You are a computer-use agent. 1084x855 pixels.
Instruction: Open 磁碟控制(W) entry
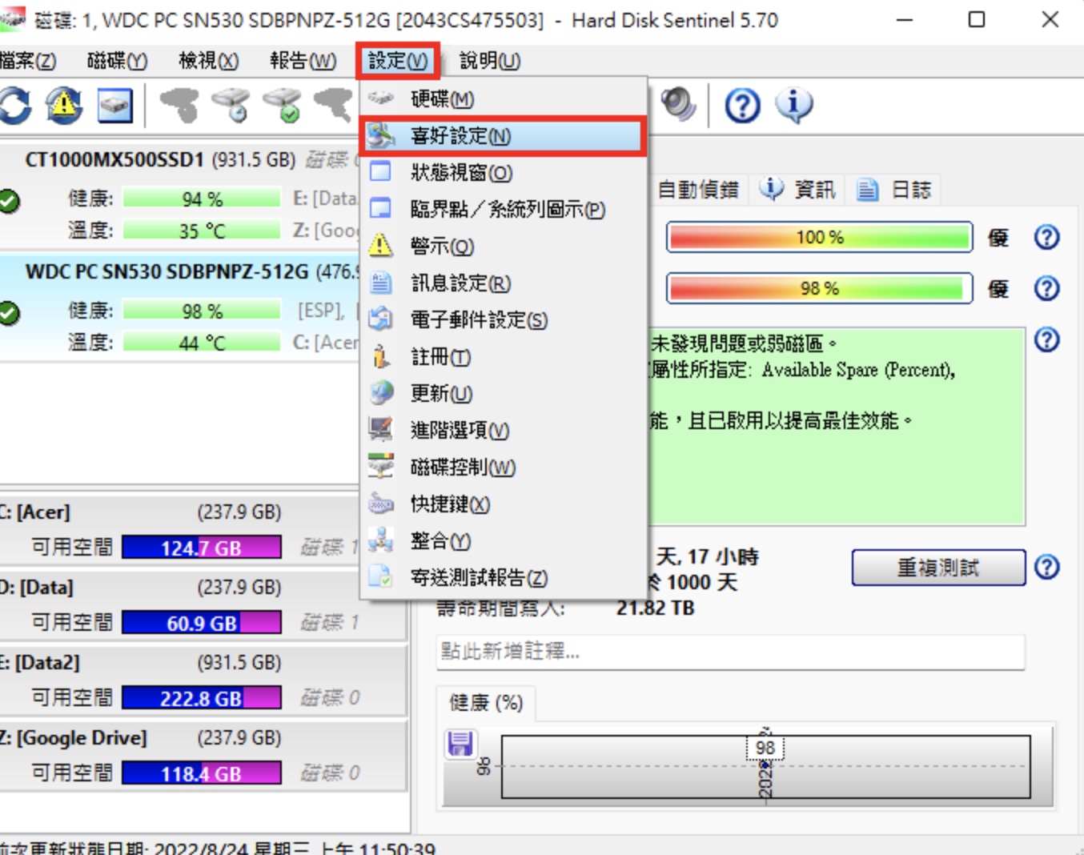504,468
